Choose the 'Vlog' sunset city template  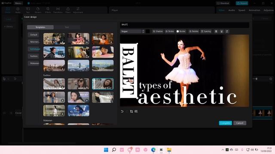(x=54, y=65)
